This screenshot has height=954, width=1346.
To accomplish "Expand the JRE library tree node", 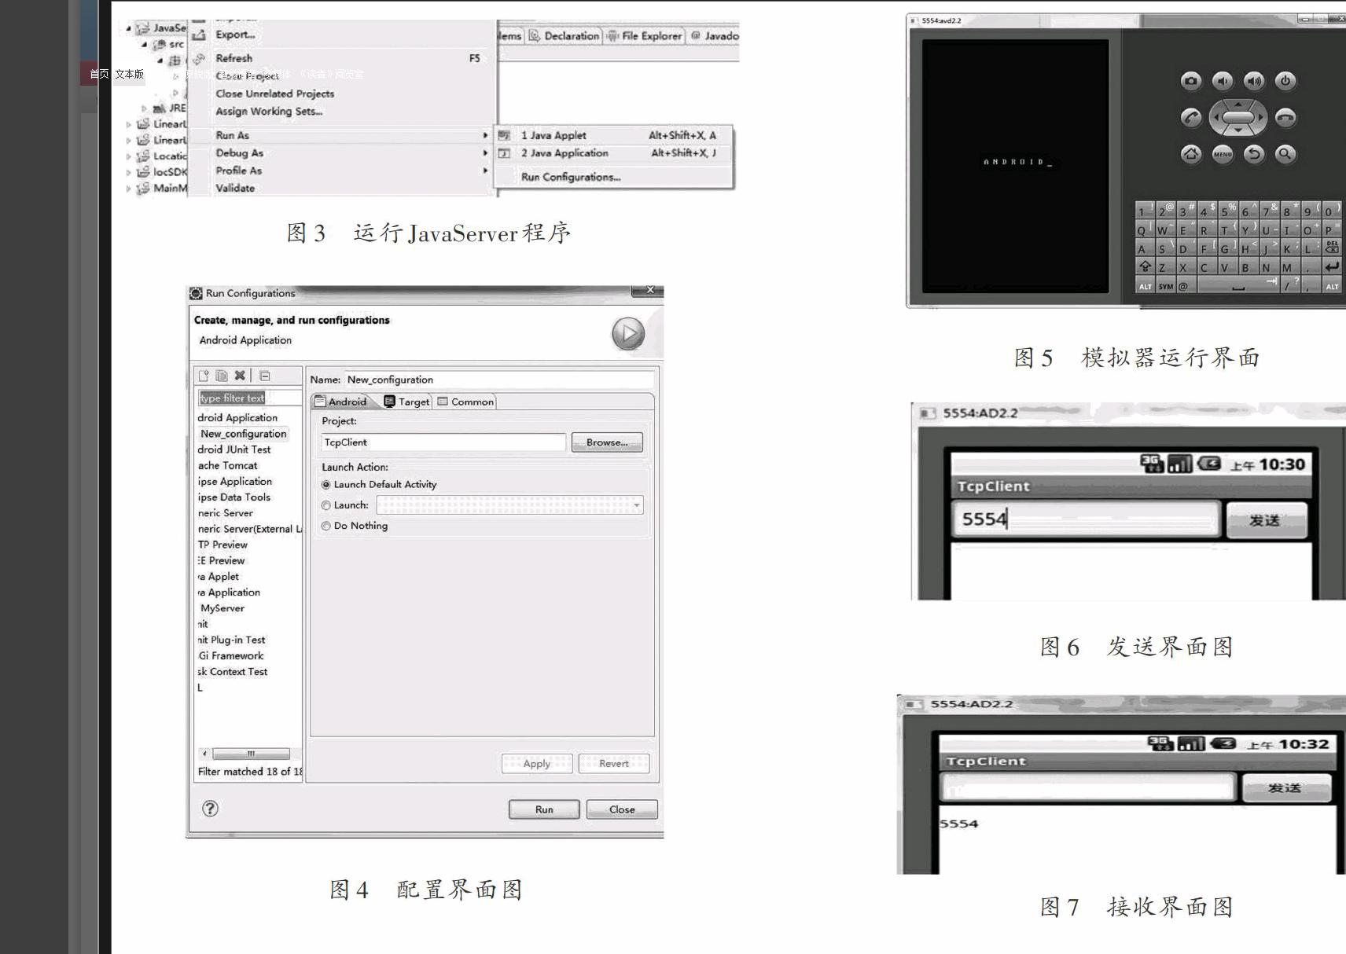I will pos(144,108).
